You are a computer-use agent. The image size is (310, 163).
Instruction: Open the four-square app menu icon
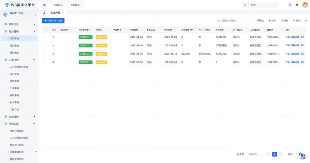click(44, 5)
